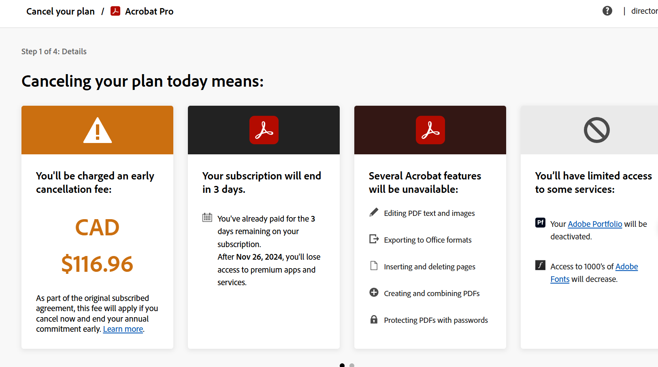Click 'Several Acrobat features will be unavailable' heading
The image size is (658, 367).
coord(425,182)
